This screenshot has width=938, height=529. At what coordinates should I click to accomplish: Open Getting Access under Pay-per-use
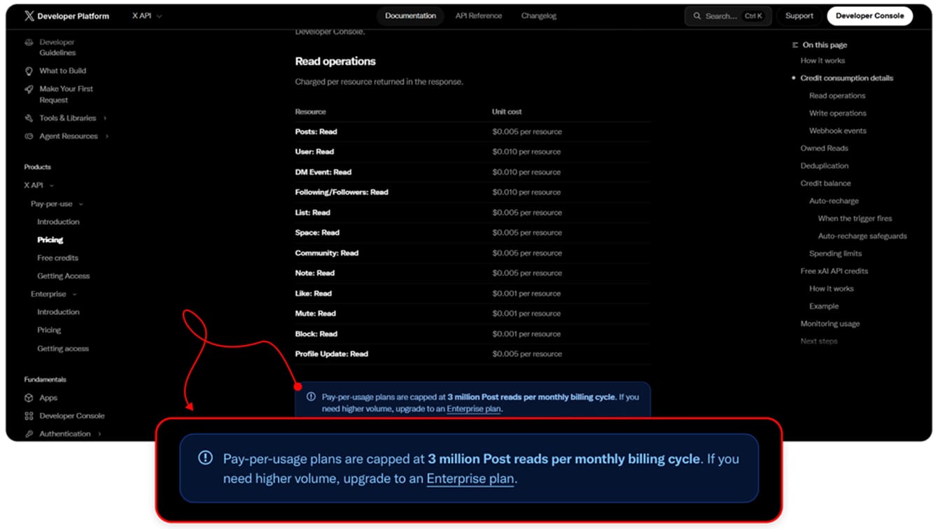[x=64, y=277]
